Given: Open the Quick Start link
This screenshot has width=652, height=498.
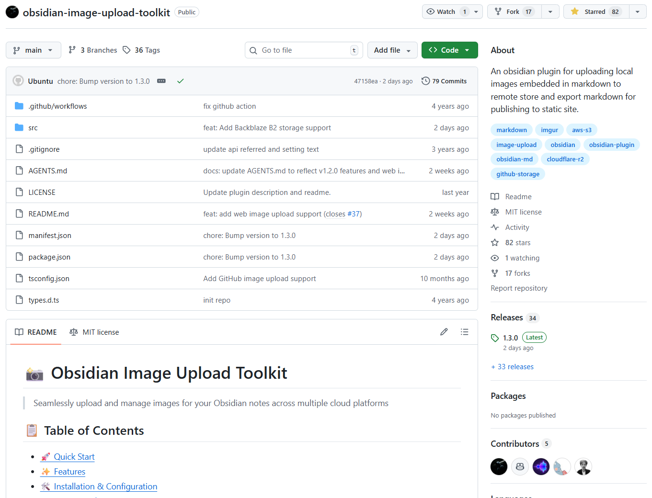Looking at the screenshot, I should pos(74,456).
